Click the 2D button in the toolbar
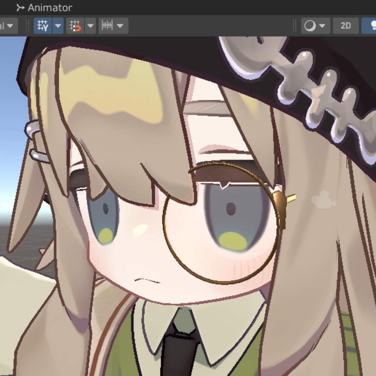376x376 pixels. [345, 26]
